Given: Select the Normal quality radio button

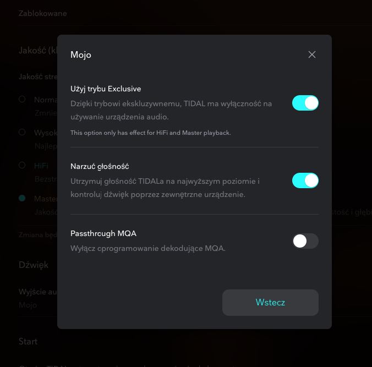Looking at the screenshot, I should tap(22, 100).
